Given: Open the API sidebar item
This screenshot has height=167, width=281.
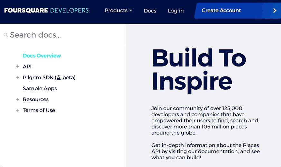Looking at the screenshot, I should [27, 66].
